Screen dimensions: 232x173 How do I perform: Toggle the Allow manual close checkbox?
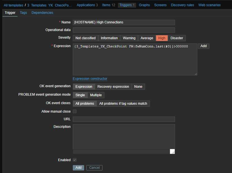point(75,111)
